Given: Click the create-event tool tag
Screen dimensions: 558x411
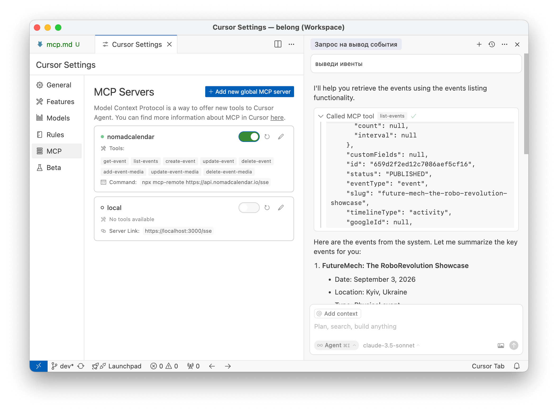Looking at the screenshot, I should click(x=180, y=161).
